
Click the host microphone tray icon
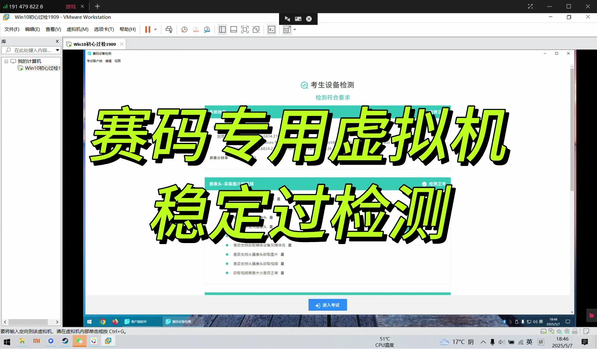(x=492, y=342)
